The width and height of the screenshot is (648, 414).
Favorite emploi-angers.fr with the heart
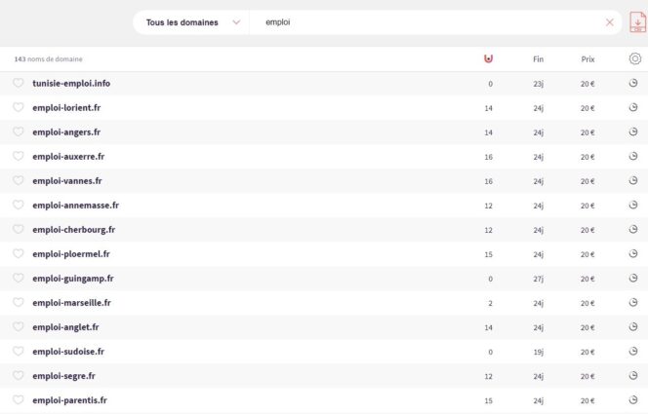click(19, 132)
